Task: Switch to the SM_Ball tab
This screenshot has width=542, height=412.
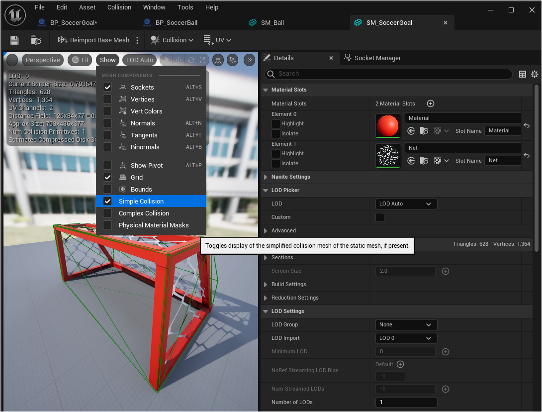Action: pos(266,23)
